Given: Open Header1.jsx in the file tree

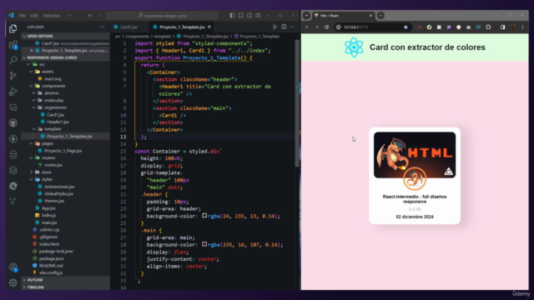Looking at the screenshot, I should pos(58,122).
